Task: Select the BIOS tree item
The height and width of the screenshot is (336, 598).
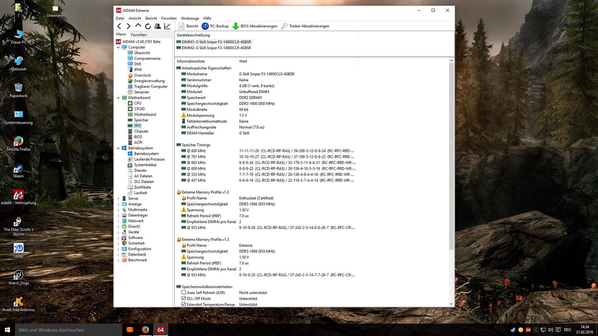Action: (x=138, y=137)
